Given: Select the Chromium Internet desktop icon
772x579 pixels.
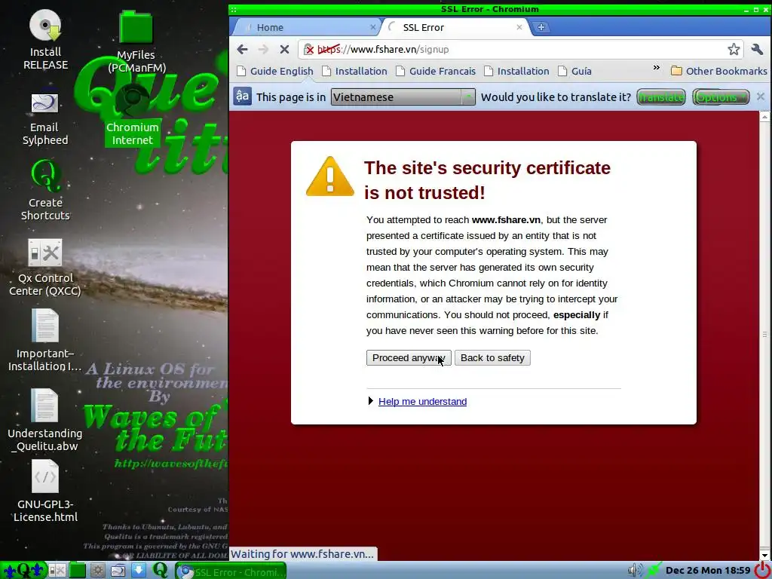Looking at the screenshot, I should pos(133,116).
